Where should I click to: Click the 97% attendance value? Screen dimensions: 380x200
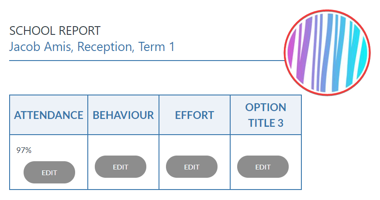pyautogui.click(x=24, y=150)
